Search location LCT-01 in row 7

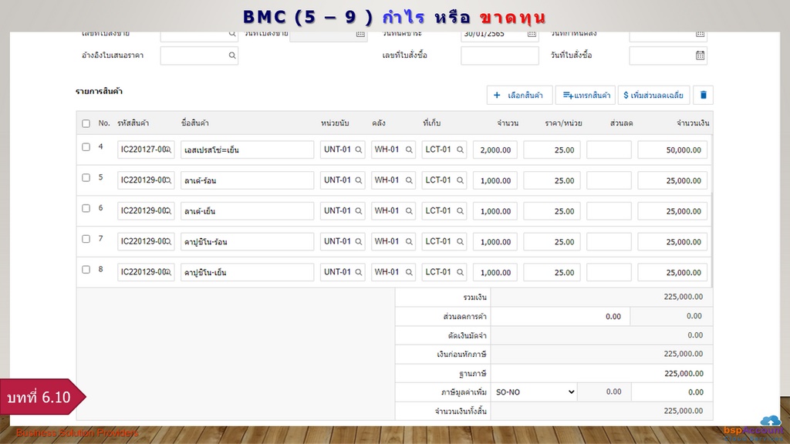point(460,241)
